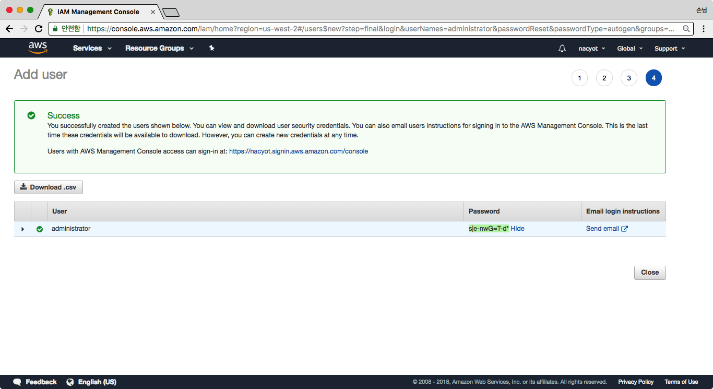This screenshot has width=713, height=389.
Task: Open the nacyot account dropdown
Action: point(592,49)
